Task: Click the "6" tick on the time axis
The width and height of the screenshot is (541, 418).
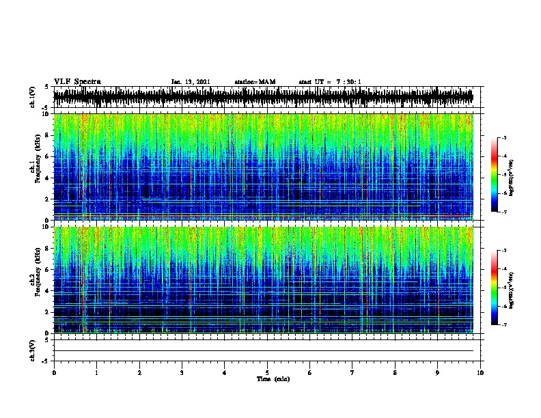Action: [x=310, y=373]
